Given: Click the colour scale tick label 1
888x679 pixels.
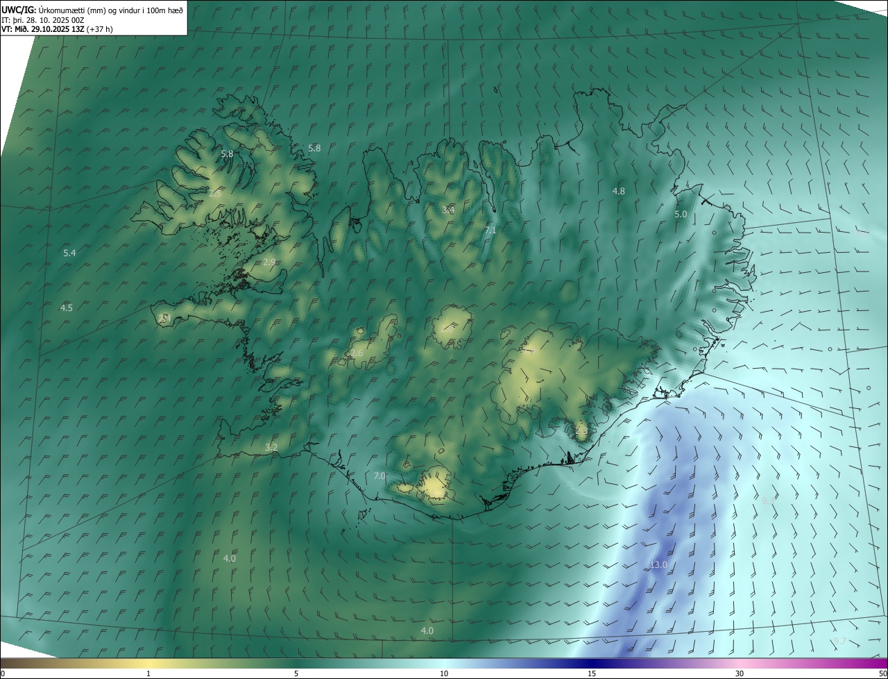Looking at the screenshot, I should [x=148, y=673].
